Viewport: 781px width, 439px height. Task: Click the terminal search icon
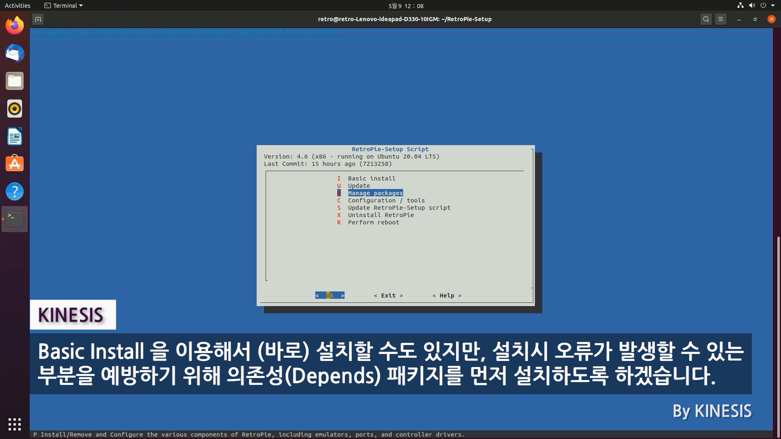[706, 19]
